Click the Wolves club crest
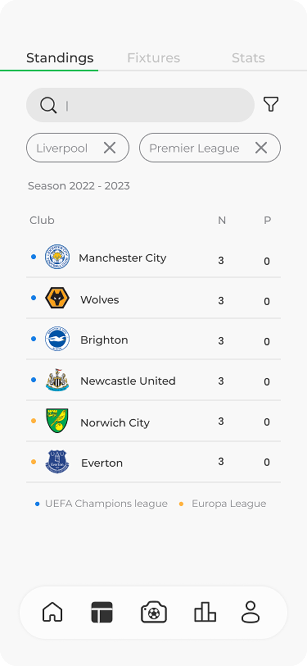Viewport: 307px width, 666px height. click(x=57, y=298)
